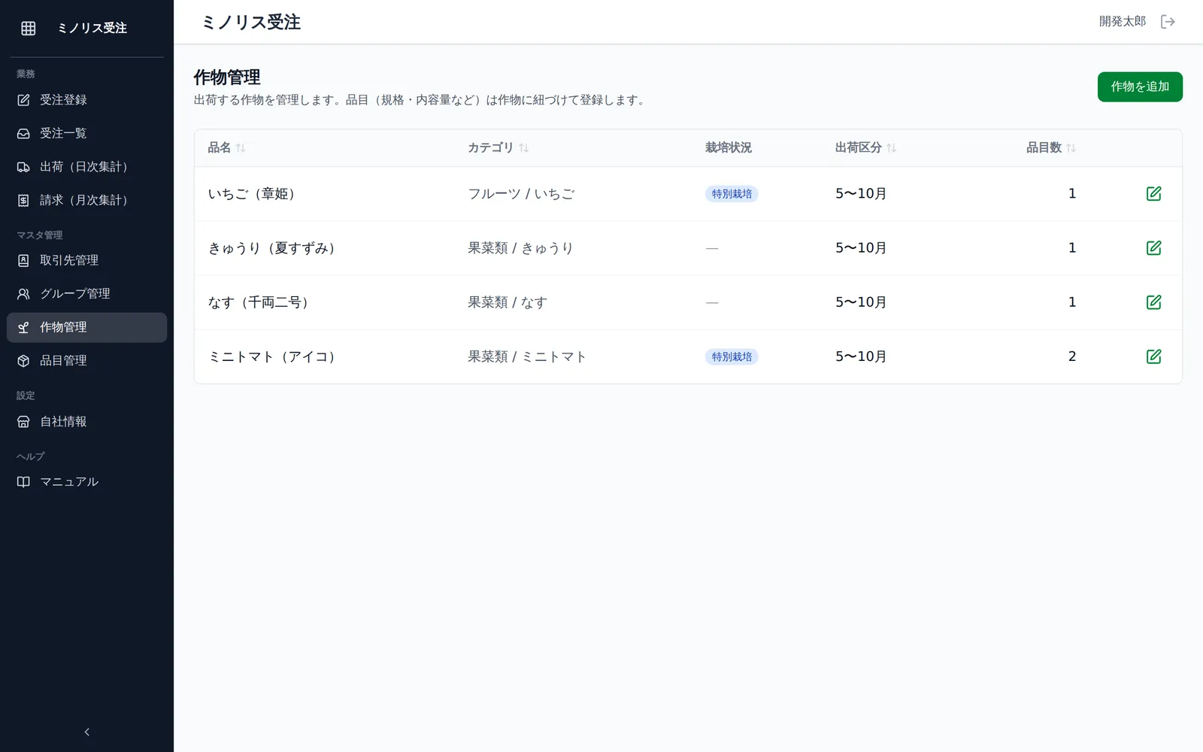
Task: Open グループ管理 in the sidebar
Action: point(87,294)
